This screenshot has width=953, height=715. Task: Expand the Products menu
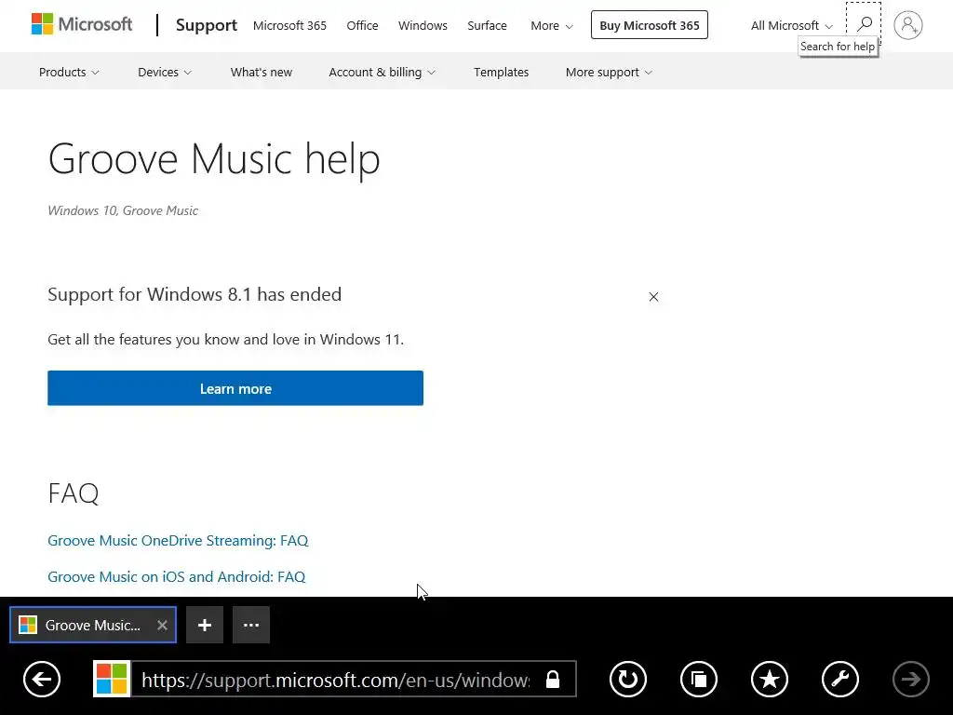(x=69, y=72)
